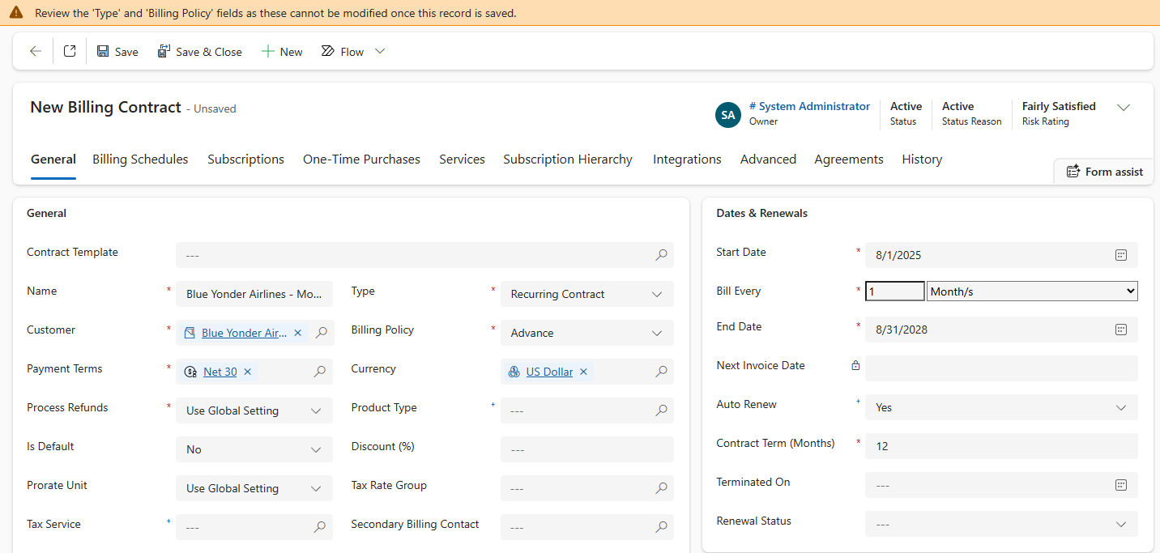Click the Active Status Reason text

pyautogui.click(x=957, y=106)
